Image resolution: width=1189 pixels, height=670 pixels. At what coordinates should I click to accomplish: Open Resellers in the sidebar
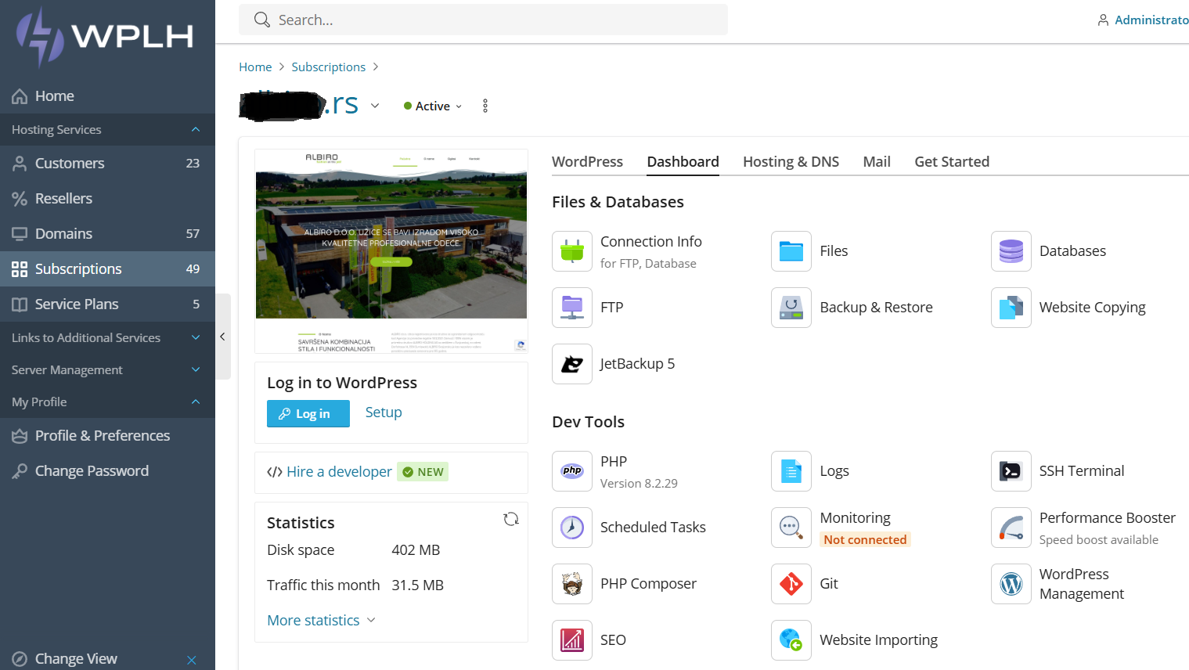[x=107, y=198]
